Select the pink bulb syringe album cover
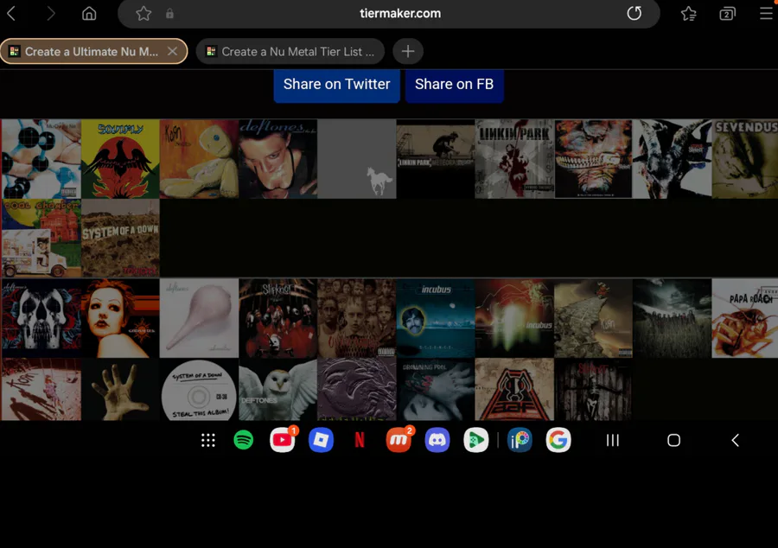This screenshot has width=778, height=548. [x=199, y=318]
